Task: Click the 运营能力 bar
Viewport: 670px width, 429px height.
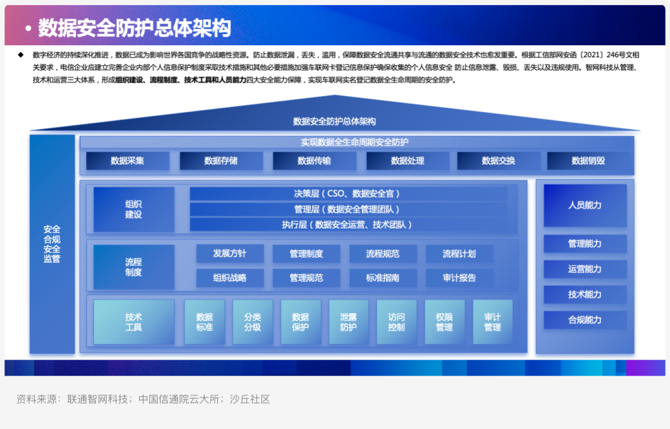Action: tap(585, 269)
